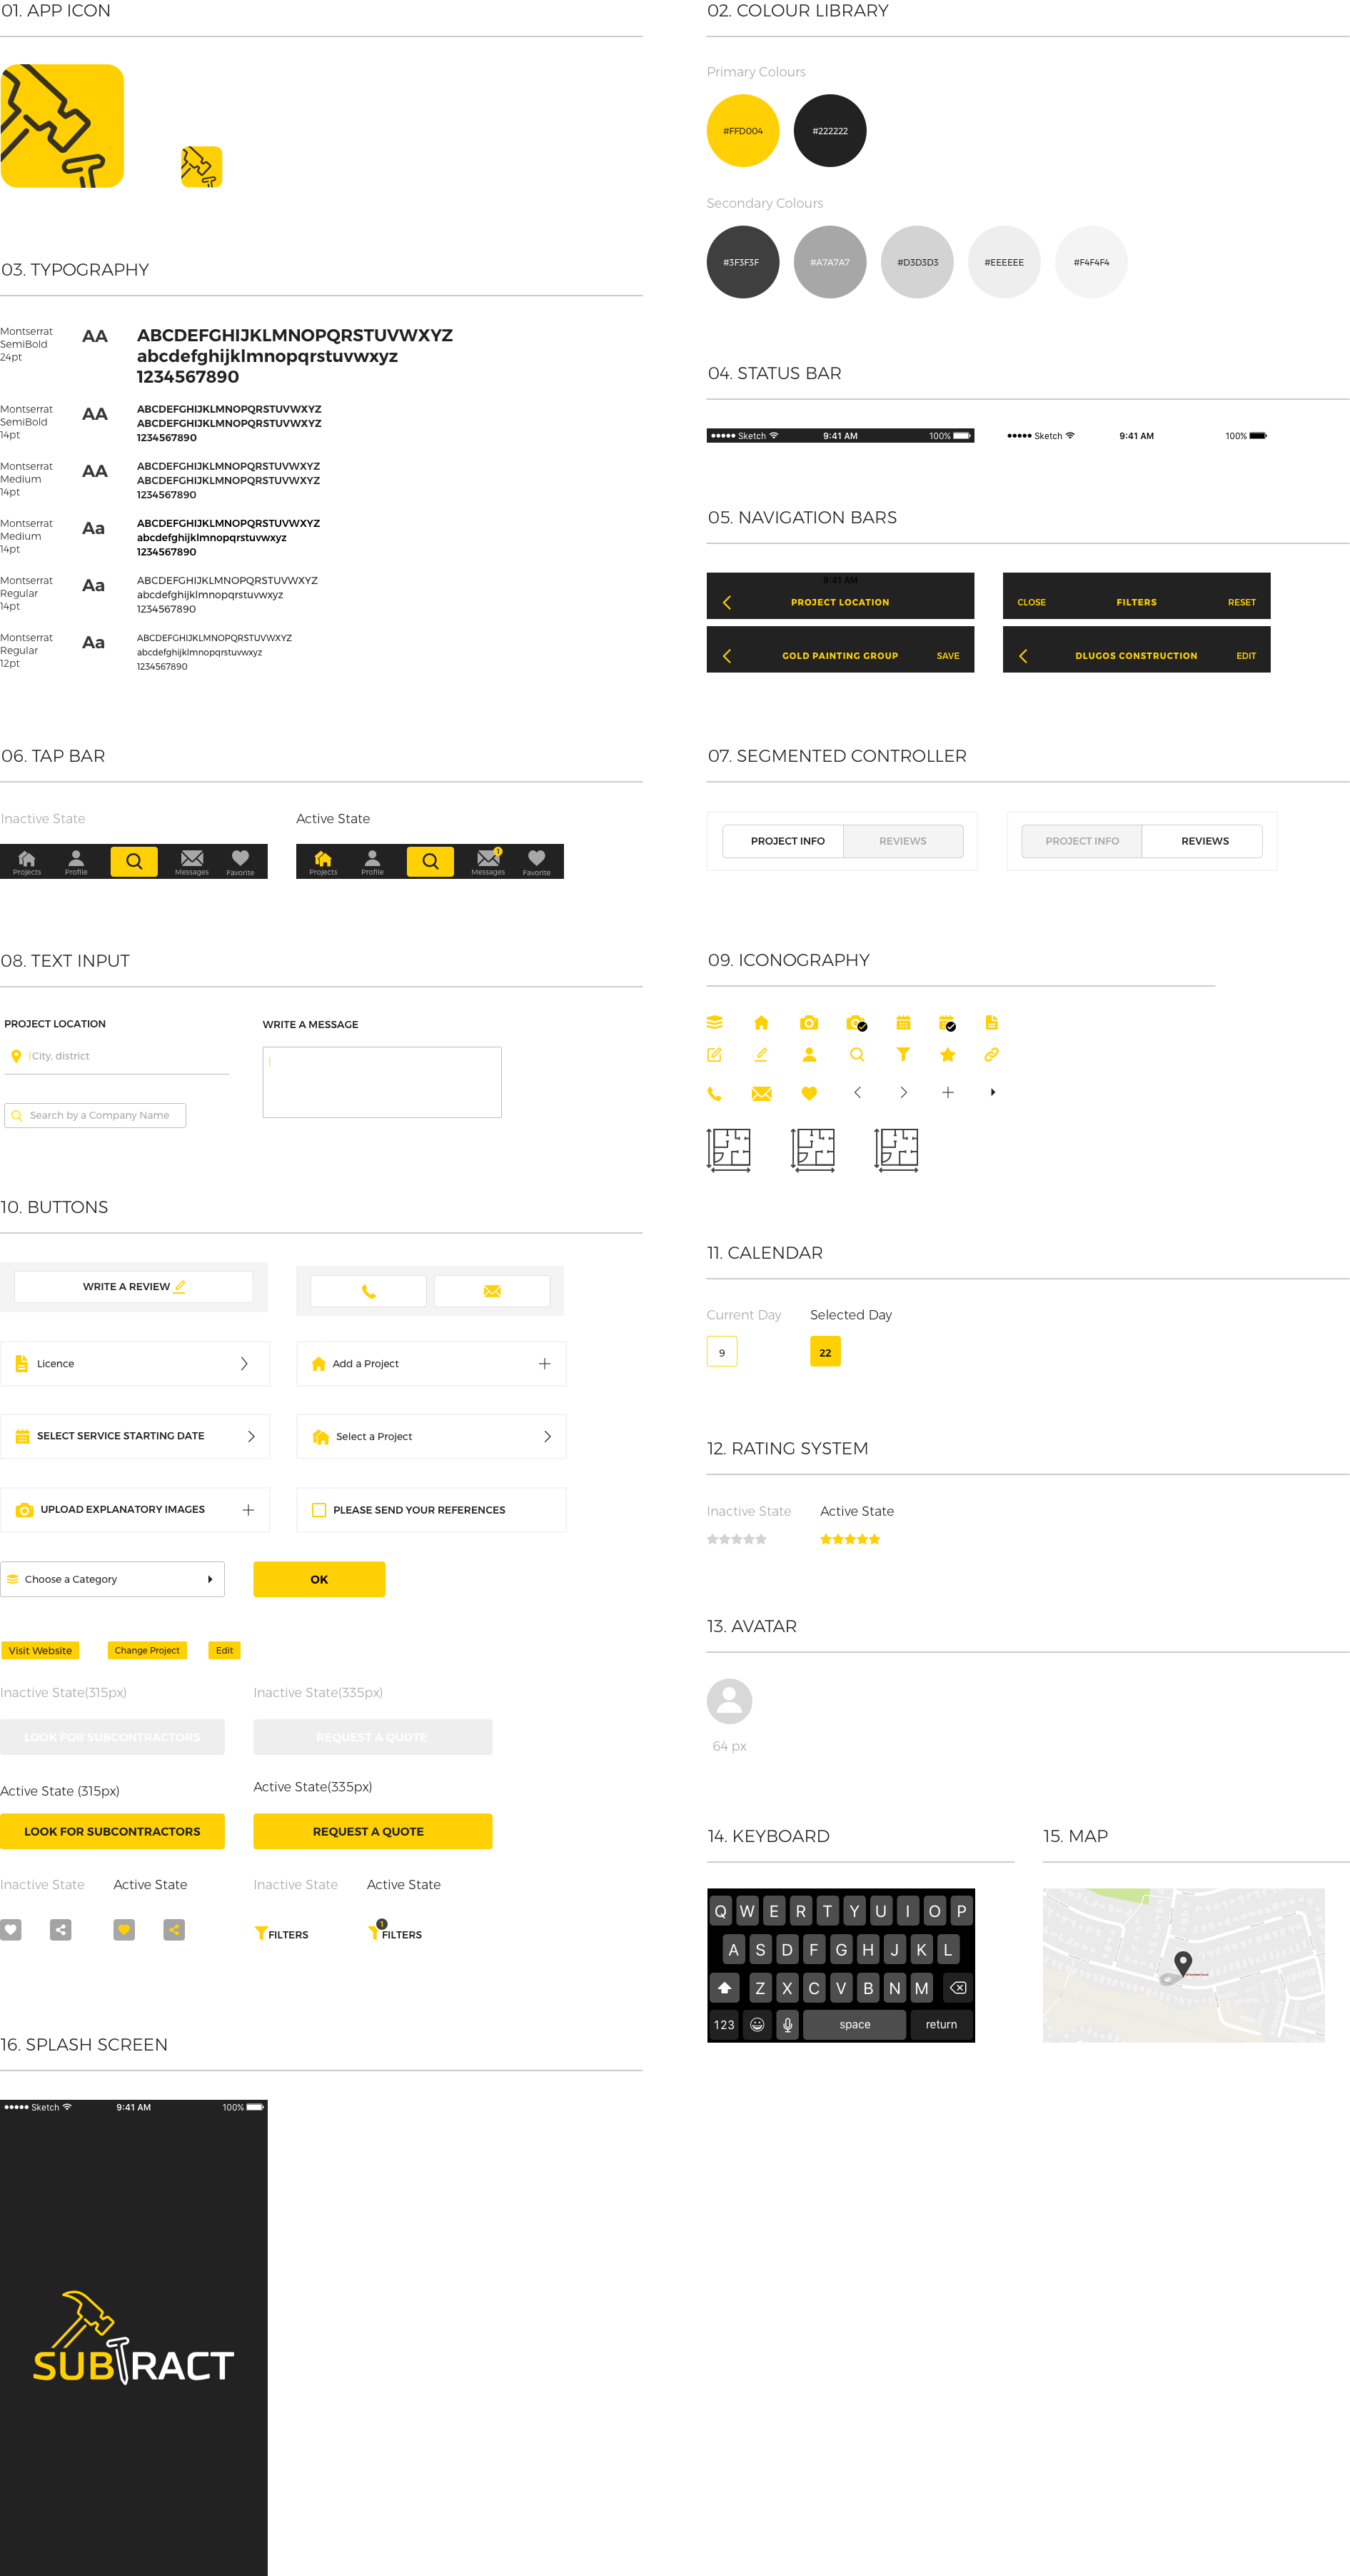Open the Choose a Category dropdown

[112, 1579]
